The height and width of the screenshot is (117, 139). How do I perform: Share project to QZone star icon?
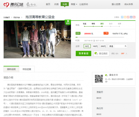125,17
